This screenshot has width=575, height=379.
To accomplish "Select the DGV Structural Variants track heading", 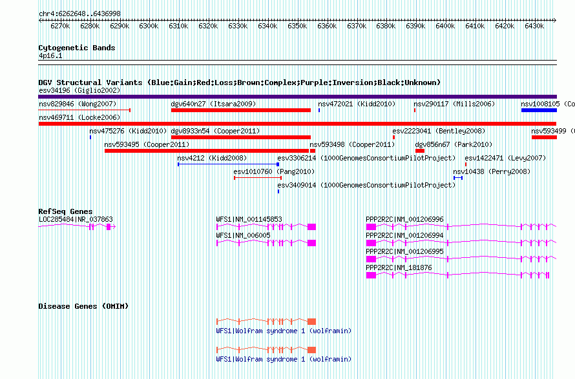I will (240, 83).
